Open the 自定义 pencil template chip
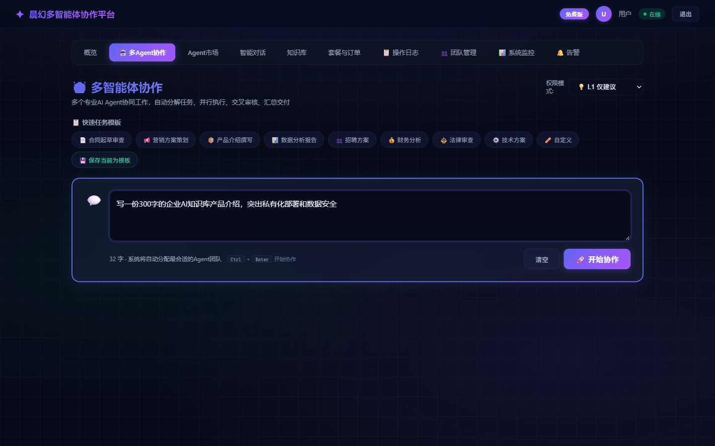Screen dimensions: 715x446 pyautogui.click(x=558, y=140)
